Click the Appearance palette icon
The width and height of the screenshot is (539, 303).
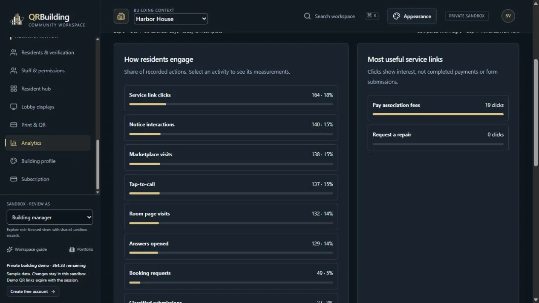click(397, 16)
